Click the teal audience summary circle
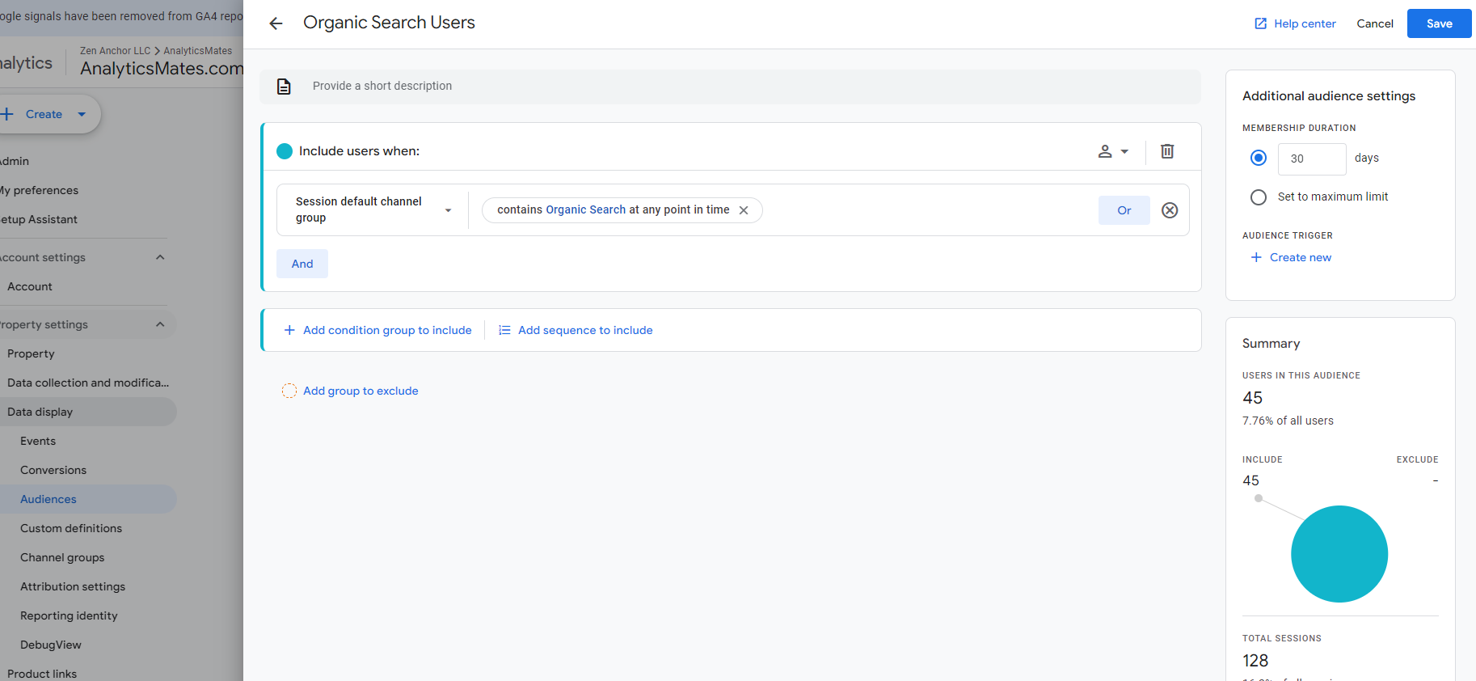 [x=1339, y=554]
